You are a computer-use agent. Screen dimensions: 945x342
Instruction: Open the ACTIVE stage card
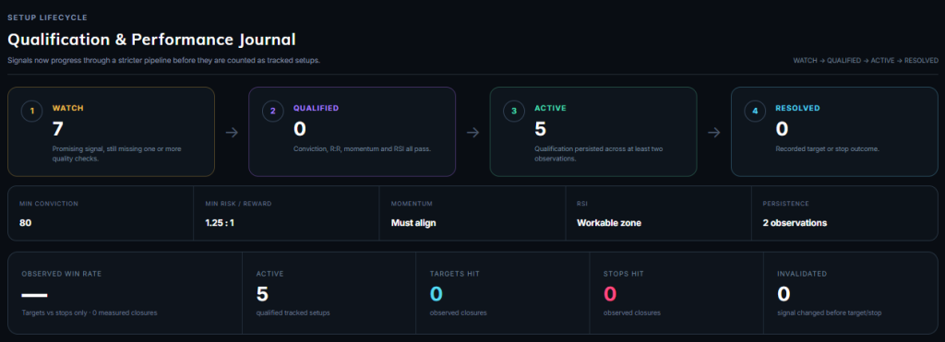593,132
